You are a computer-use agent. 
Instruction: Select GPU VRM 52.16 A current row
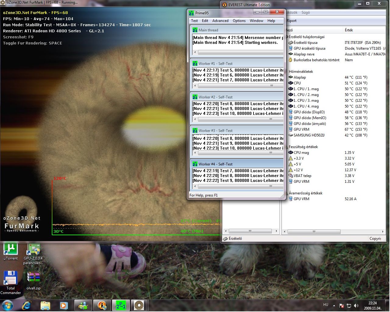(x=336, y=199)
